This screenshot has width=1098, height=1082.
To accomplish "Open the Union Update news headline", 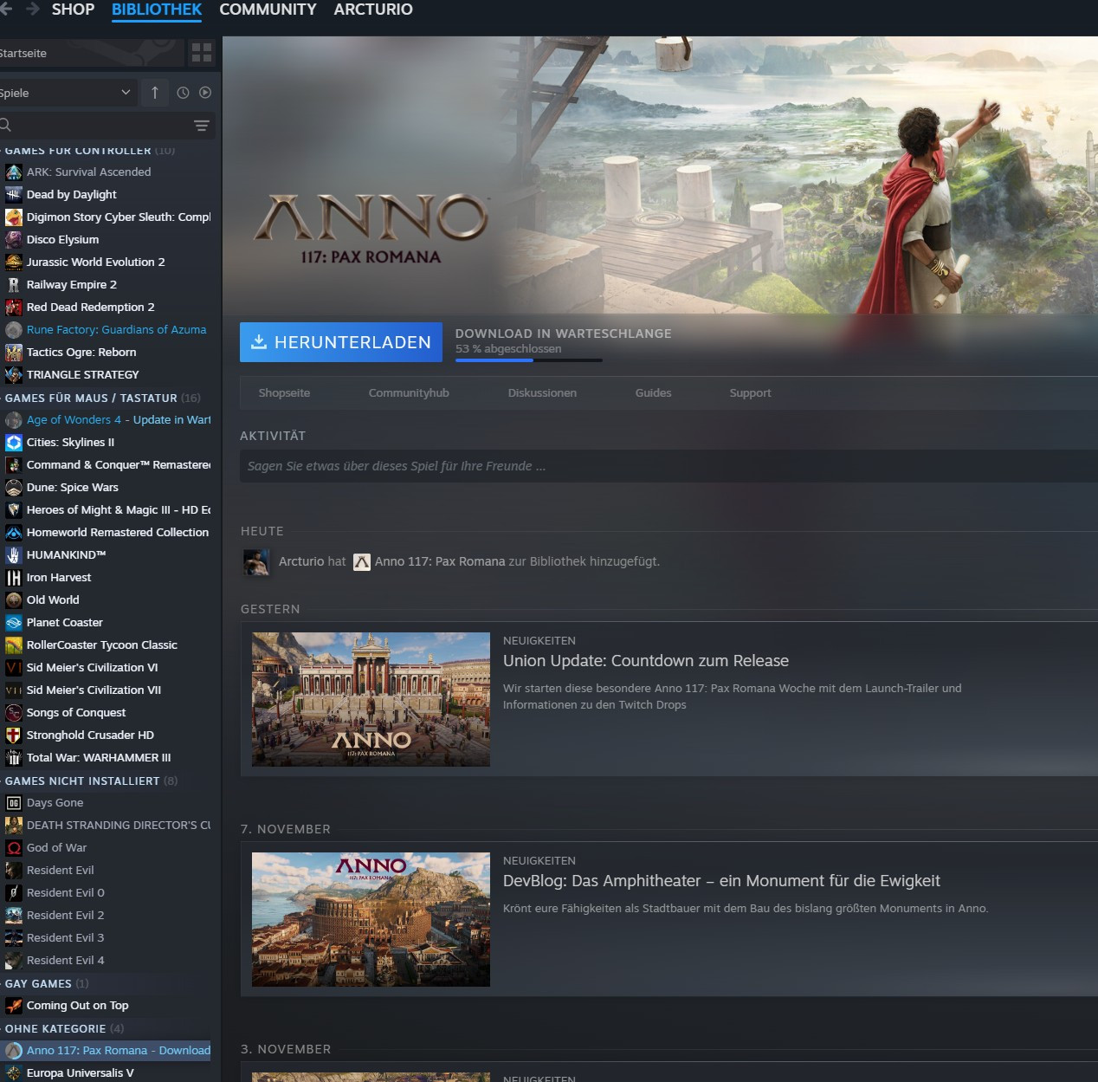I will pos(646,661).
